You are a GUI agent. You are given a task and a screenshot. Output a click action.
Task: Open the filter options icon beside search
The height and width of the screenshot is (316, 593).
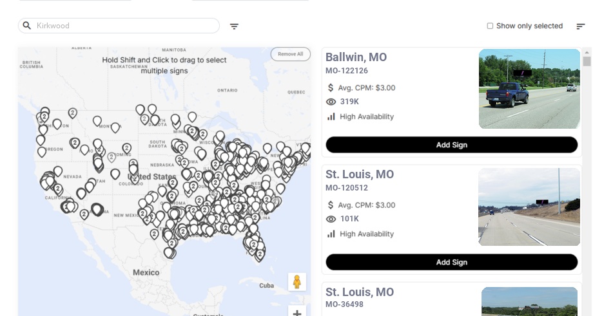(x=235, y=26)
